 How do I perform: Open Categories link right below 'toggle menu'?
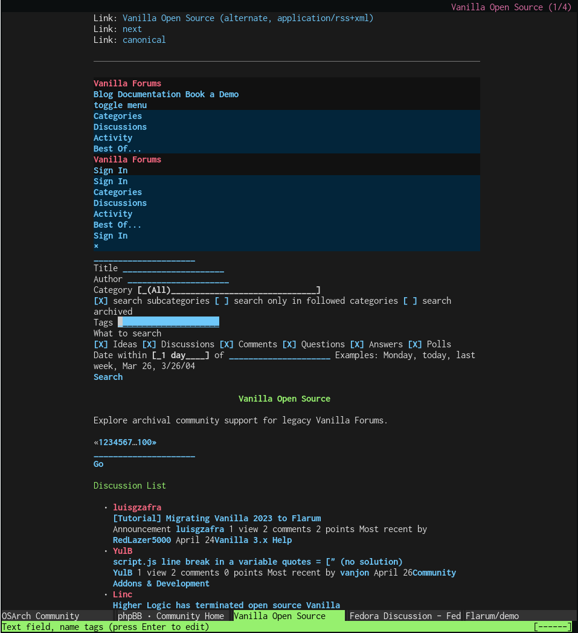[x=118, y=116]
